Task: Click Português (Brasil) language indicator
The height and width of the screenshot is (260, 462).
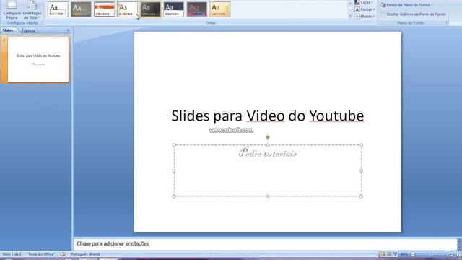Action: tap(85, 254)
